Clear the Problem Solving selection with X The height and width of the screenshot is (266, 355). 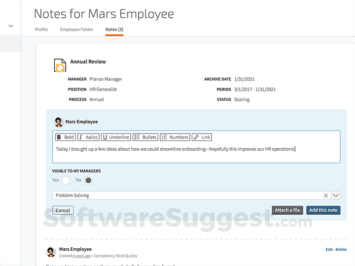pyautogui.click(x=326, y=196)
